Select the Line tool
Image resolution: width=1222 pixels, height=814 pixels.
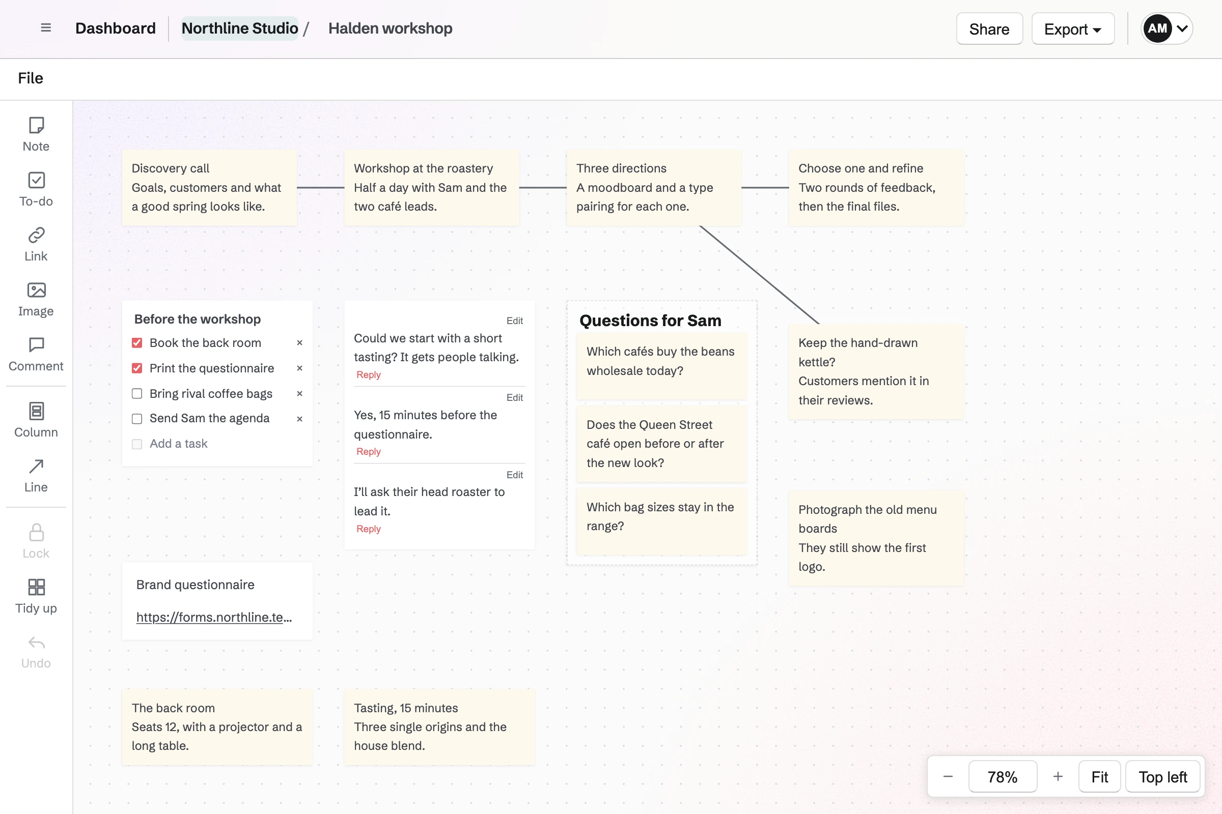click(x=36, y=475)
